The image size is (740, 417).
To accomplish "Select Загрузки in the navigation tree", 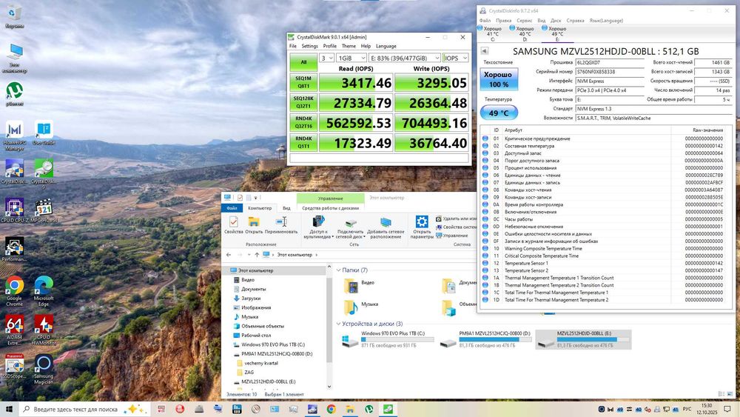I will (251, 298).
